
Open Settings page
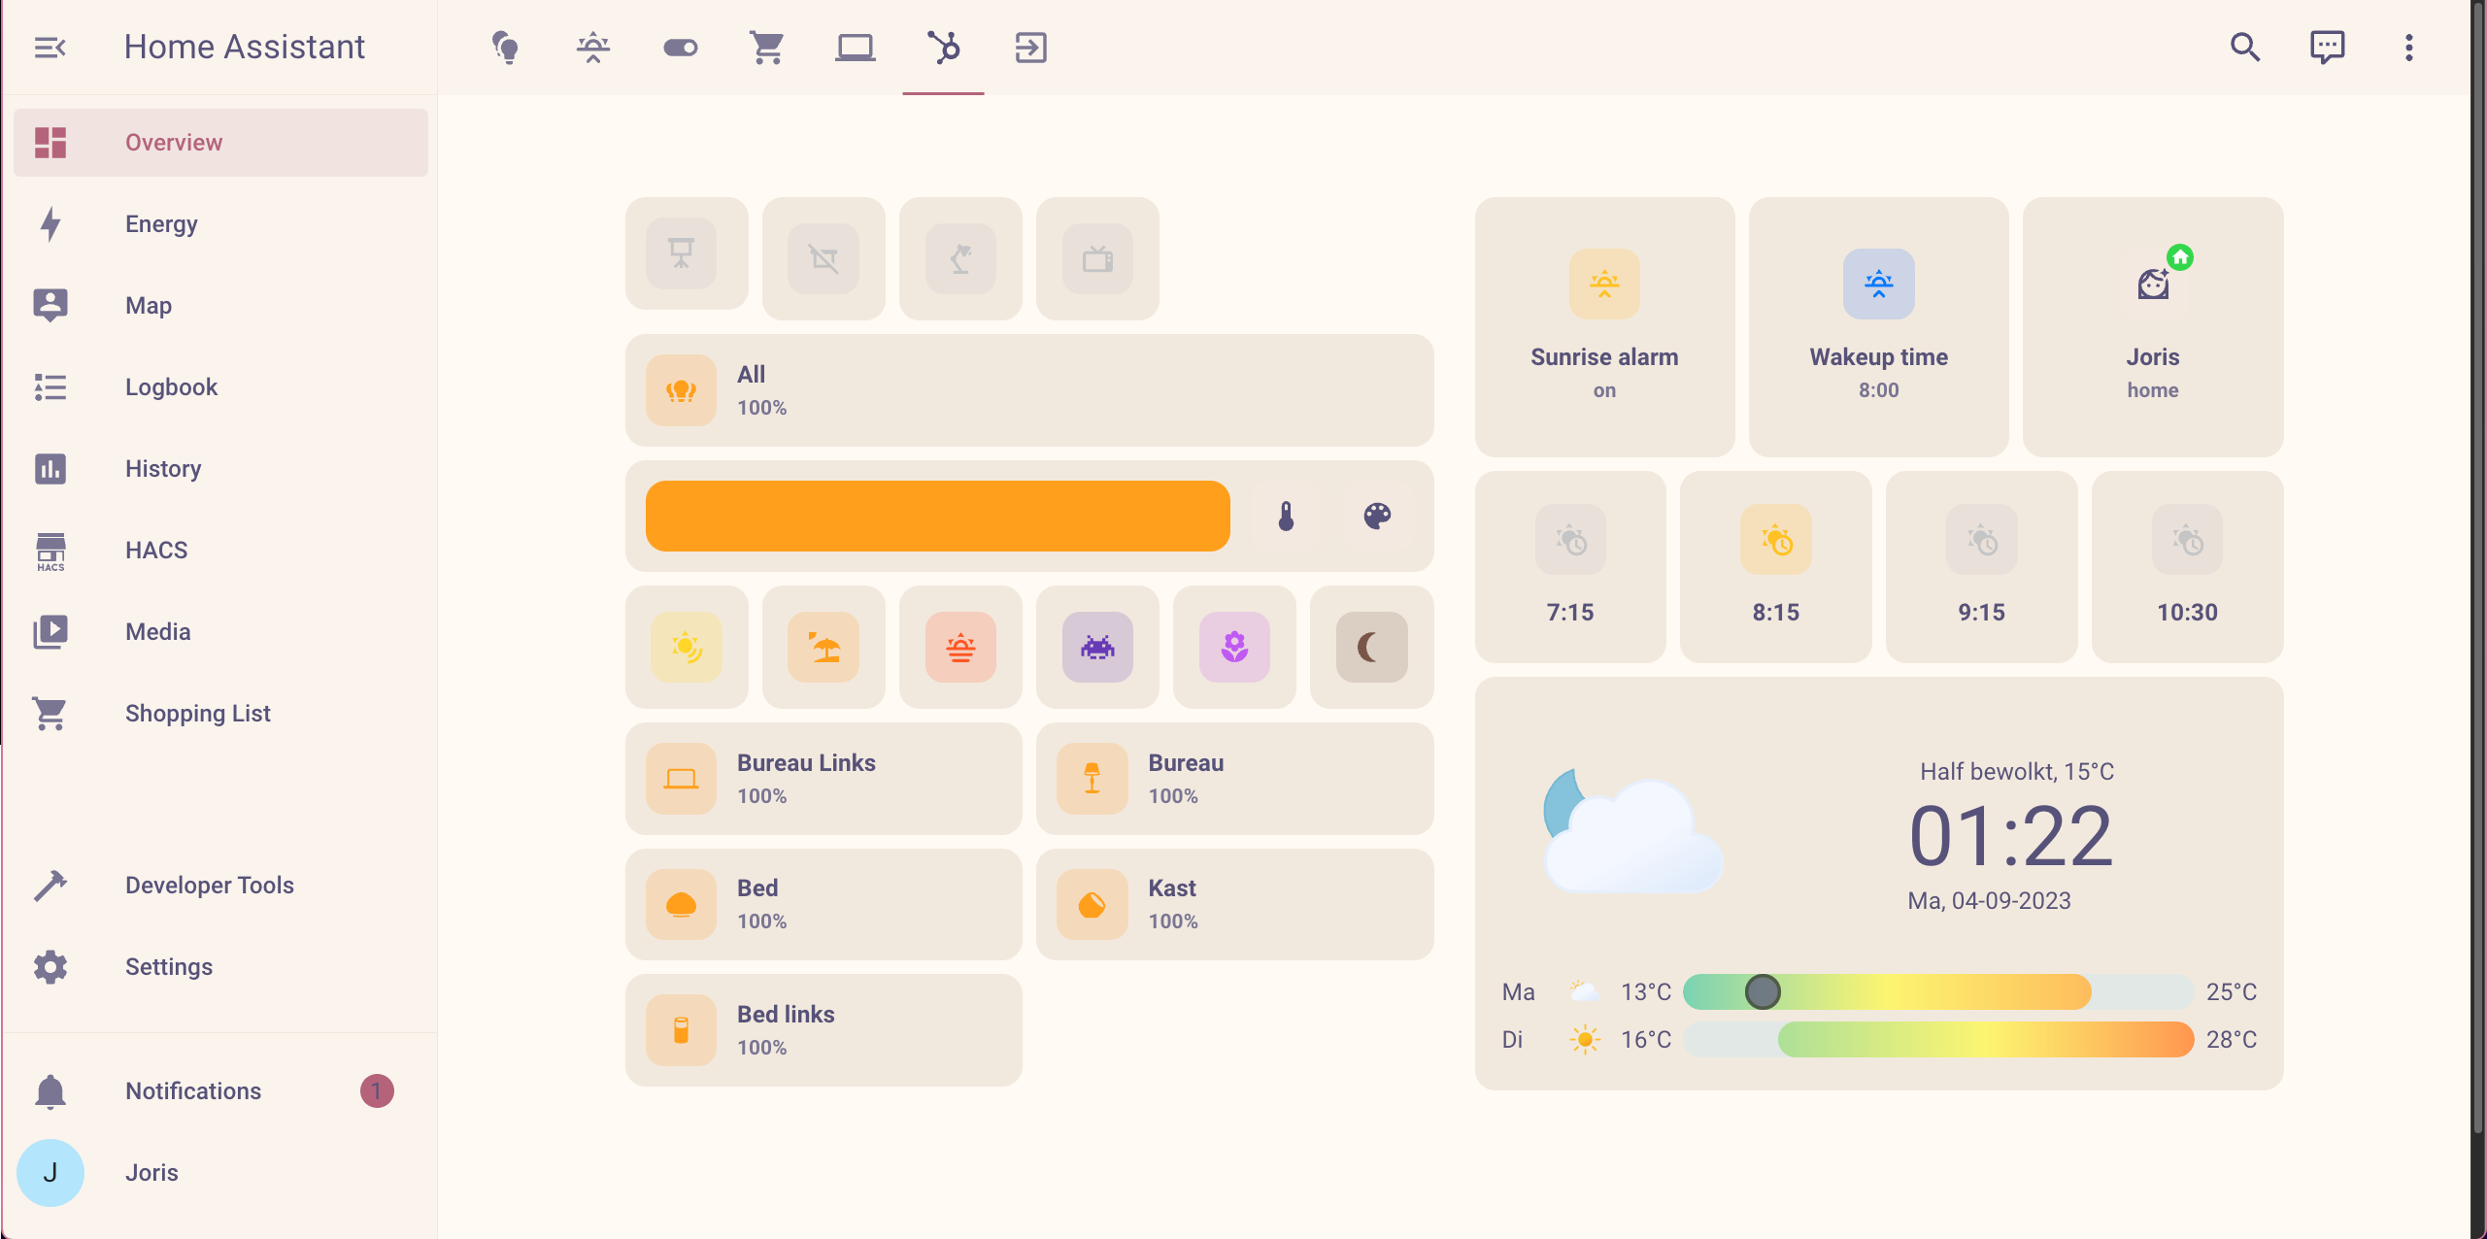pyautogui.click(x=170, y=966)
